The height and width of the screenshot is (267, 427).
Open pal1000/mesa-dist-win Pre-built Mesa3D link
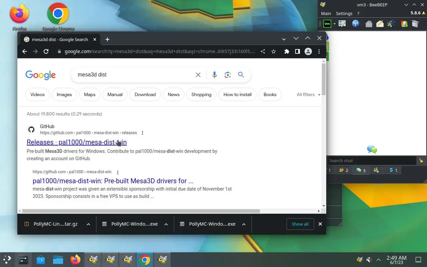click(x=113, y=181)
